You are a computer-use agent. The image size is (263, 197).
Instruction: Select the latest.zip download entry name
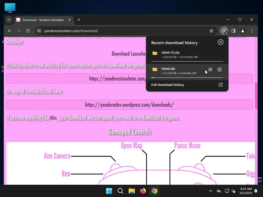[168, 68]
